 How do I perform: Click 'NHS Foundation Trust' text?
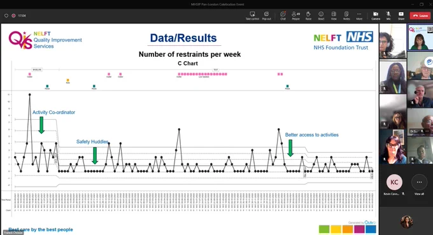pos(341,48)
